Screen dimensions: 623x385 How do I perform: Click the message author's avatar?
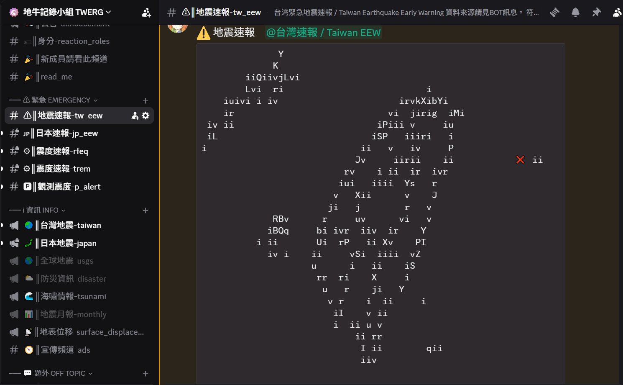tap(178, 27)
